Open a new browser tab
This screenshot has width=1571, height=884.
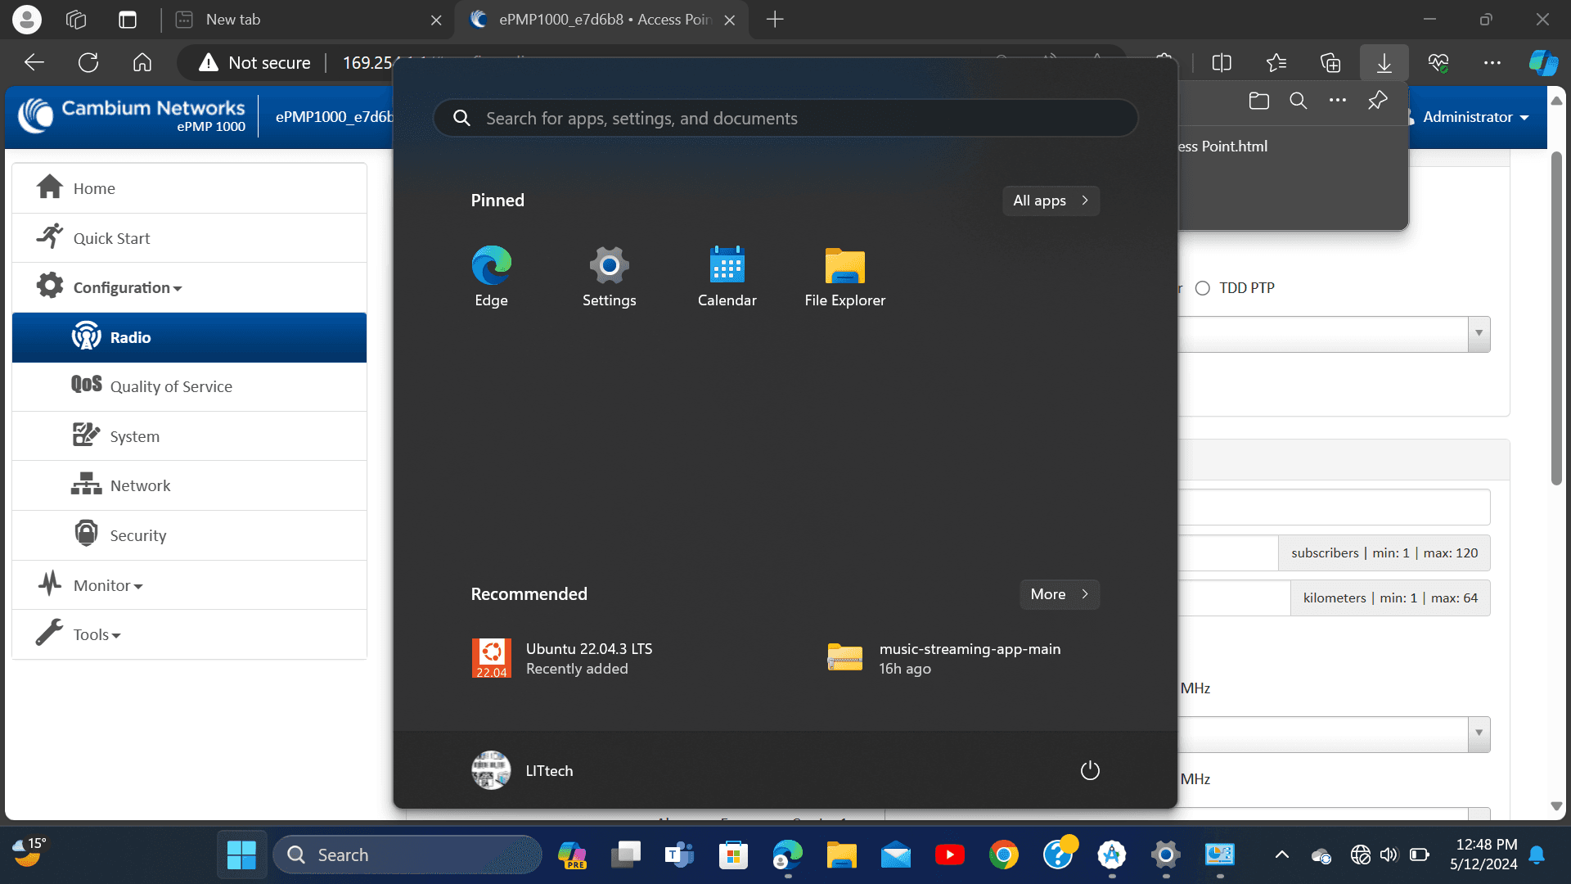775,20
